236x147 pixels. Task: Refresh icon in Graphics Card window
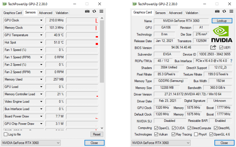point(224,11)
